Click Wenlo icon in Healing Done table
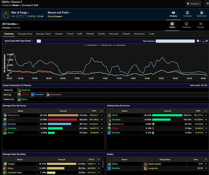 coord(109,115)
